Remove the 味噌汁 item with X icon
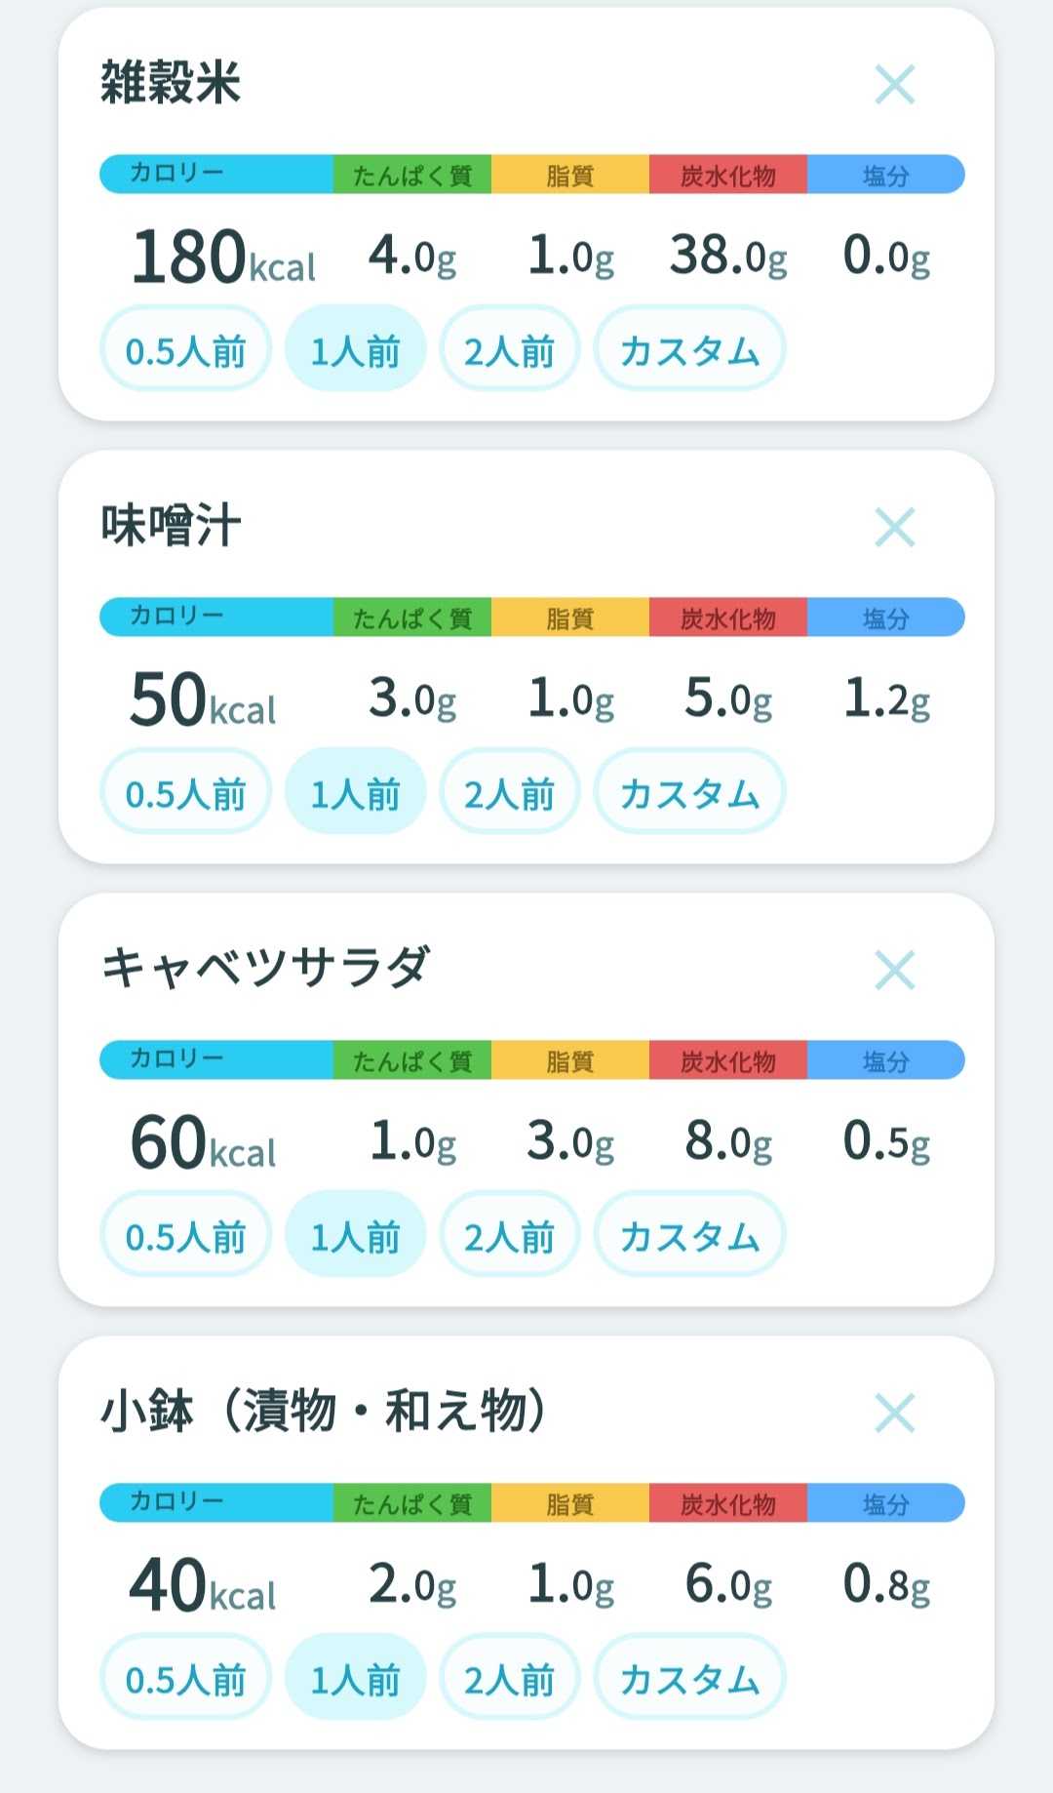Screen dimensions: 1053x1793 894,527
